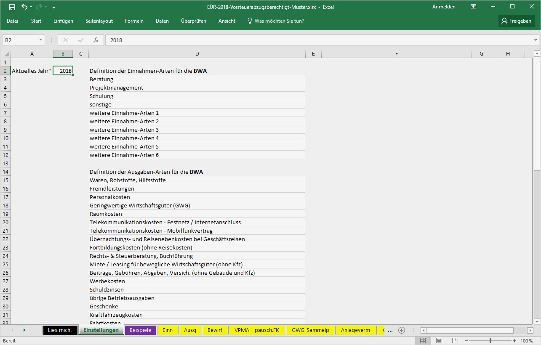
Task: Select Normal view in the status bar
Action: (x=423, y=340)
